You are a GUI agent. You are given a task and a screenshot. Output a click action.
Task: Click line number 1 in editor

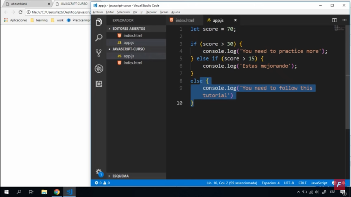tap(181, 29)
